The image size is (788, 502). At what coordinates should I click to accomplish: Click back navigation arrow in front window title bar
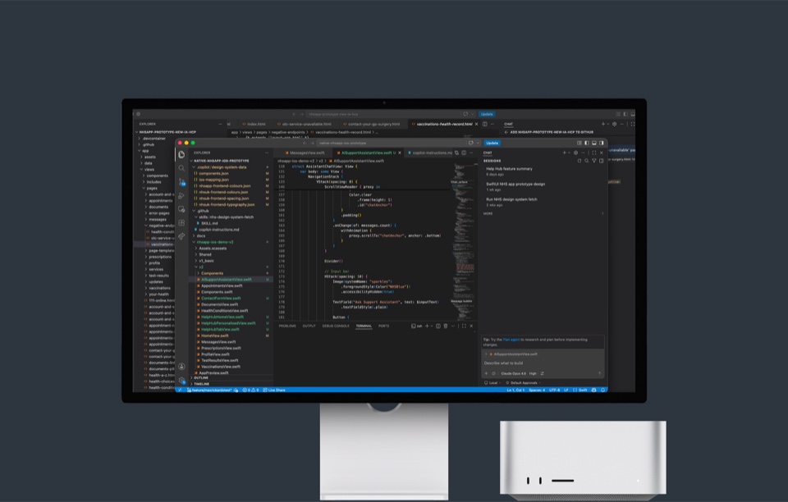coord(304,143)
